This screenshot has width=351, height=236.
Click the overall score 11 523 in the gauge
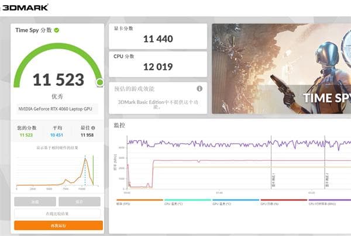58,80
